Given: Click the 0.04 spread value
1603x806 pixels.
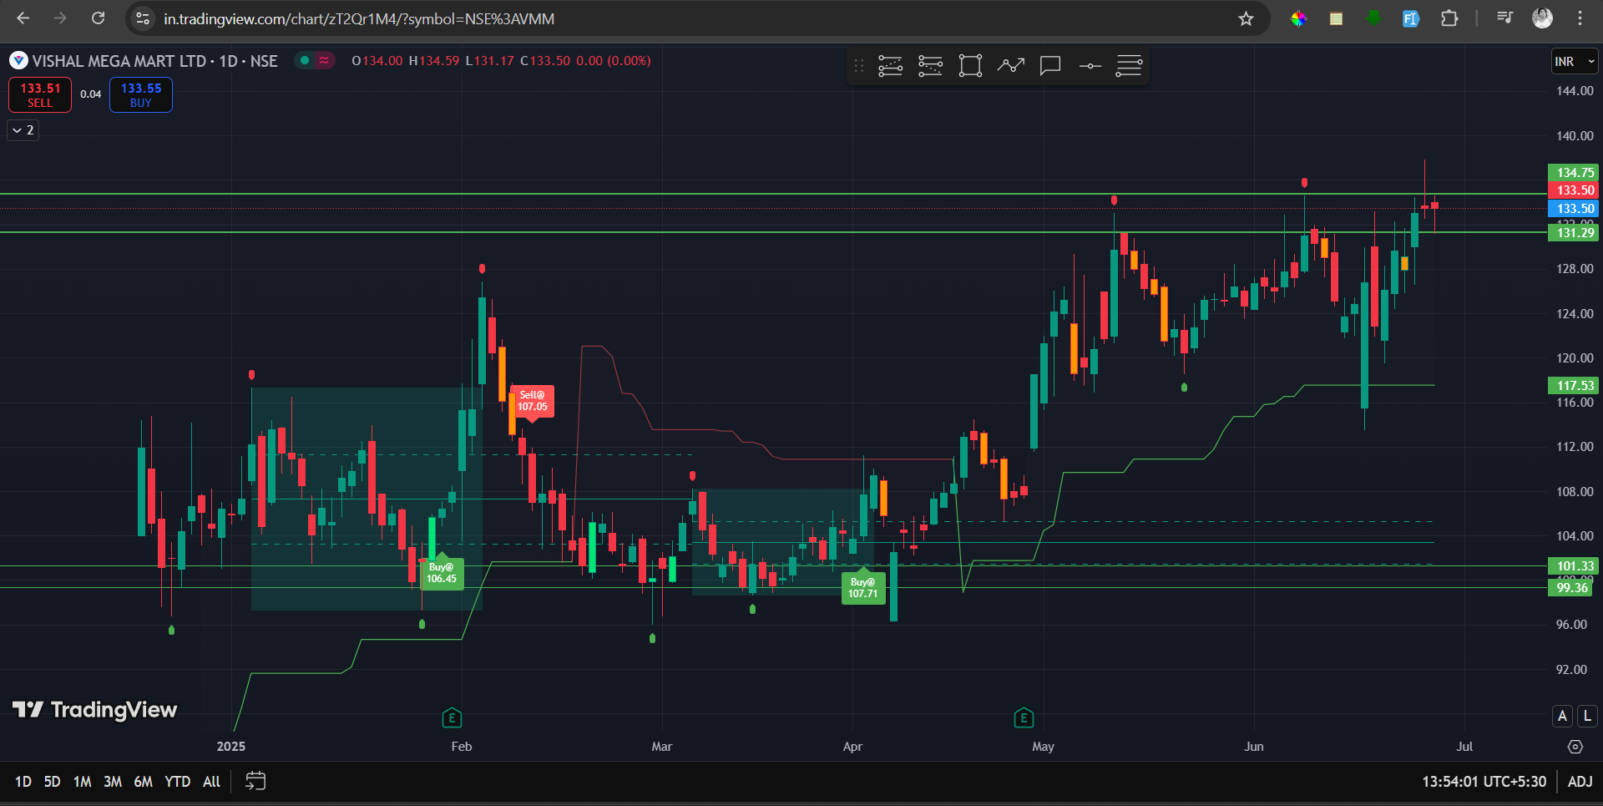Looking at the screenshot, I should pyautogui.click(x=91, y=94).
